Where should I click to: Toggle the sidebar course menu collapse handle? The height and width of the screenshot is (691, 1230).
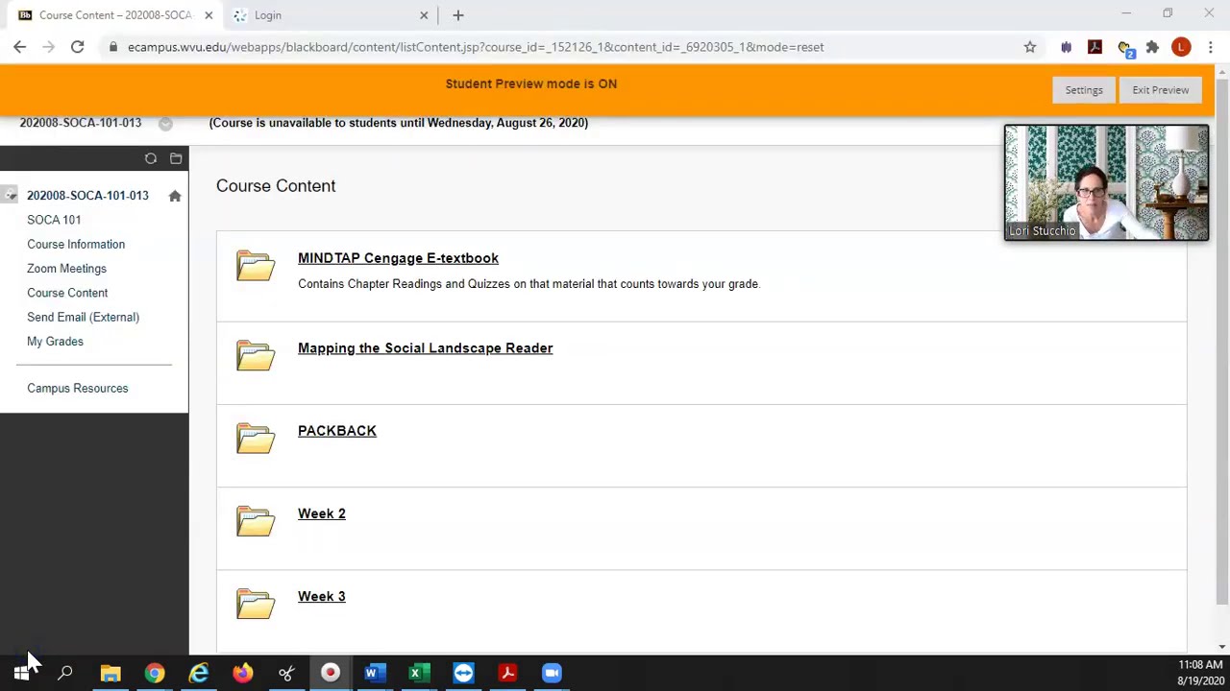(x=10, y=196)
